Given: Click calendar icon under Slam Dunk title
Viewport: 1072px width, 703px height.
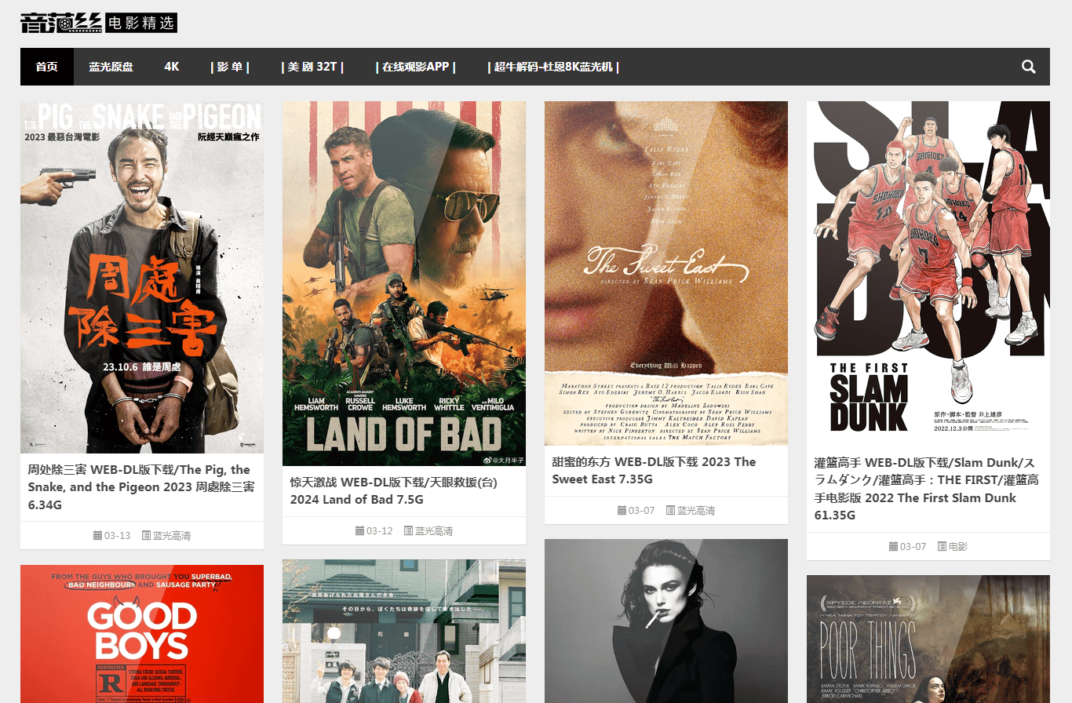Looking at the screenshot, I should [x=894, y=547].
